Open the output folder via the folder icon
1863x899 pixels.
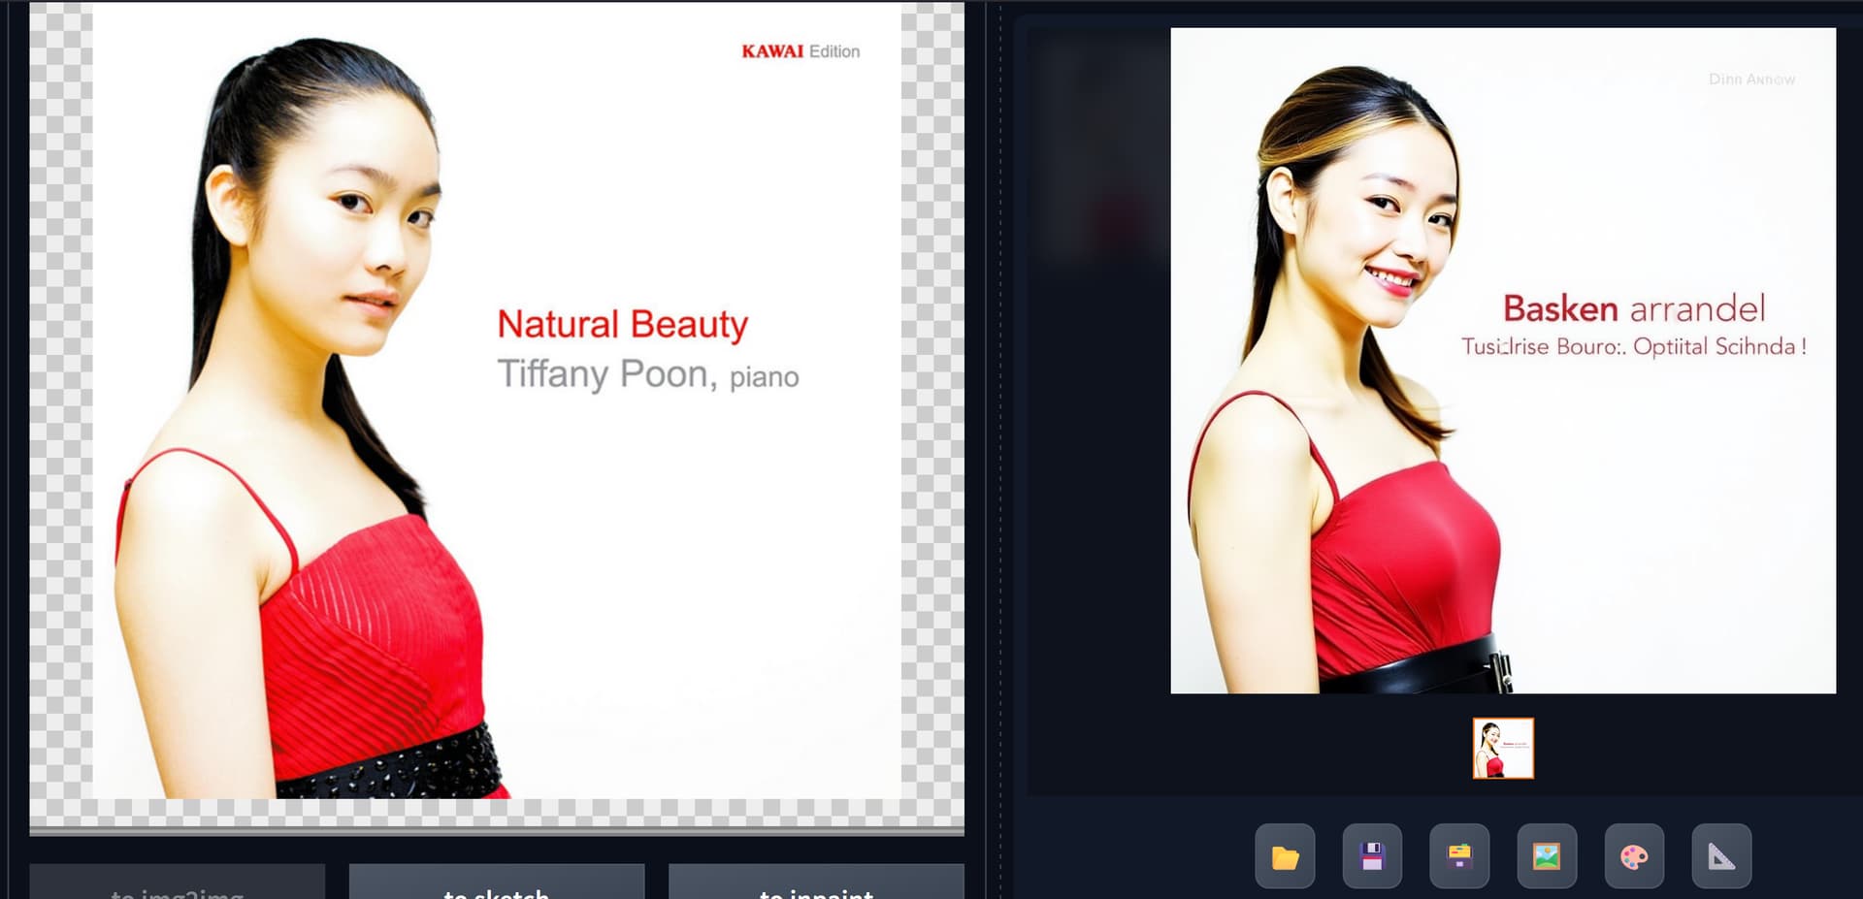pos(1285,856)
